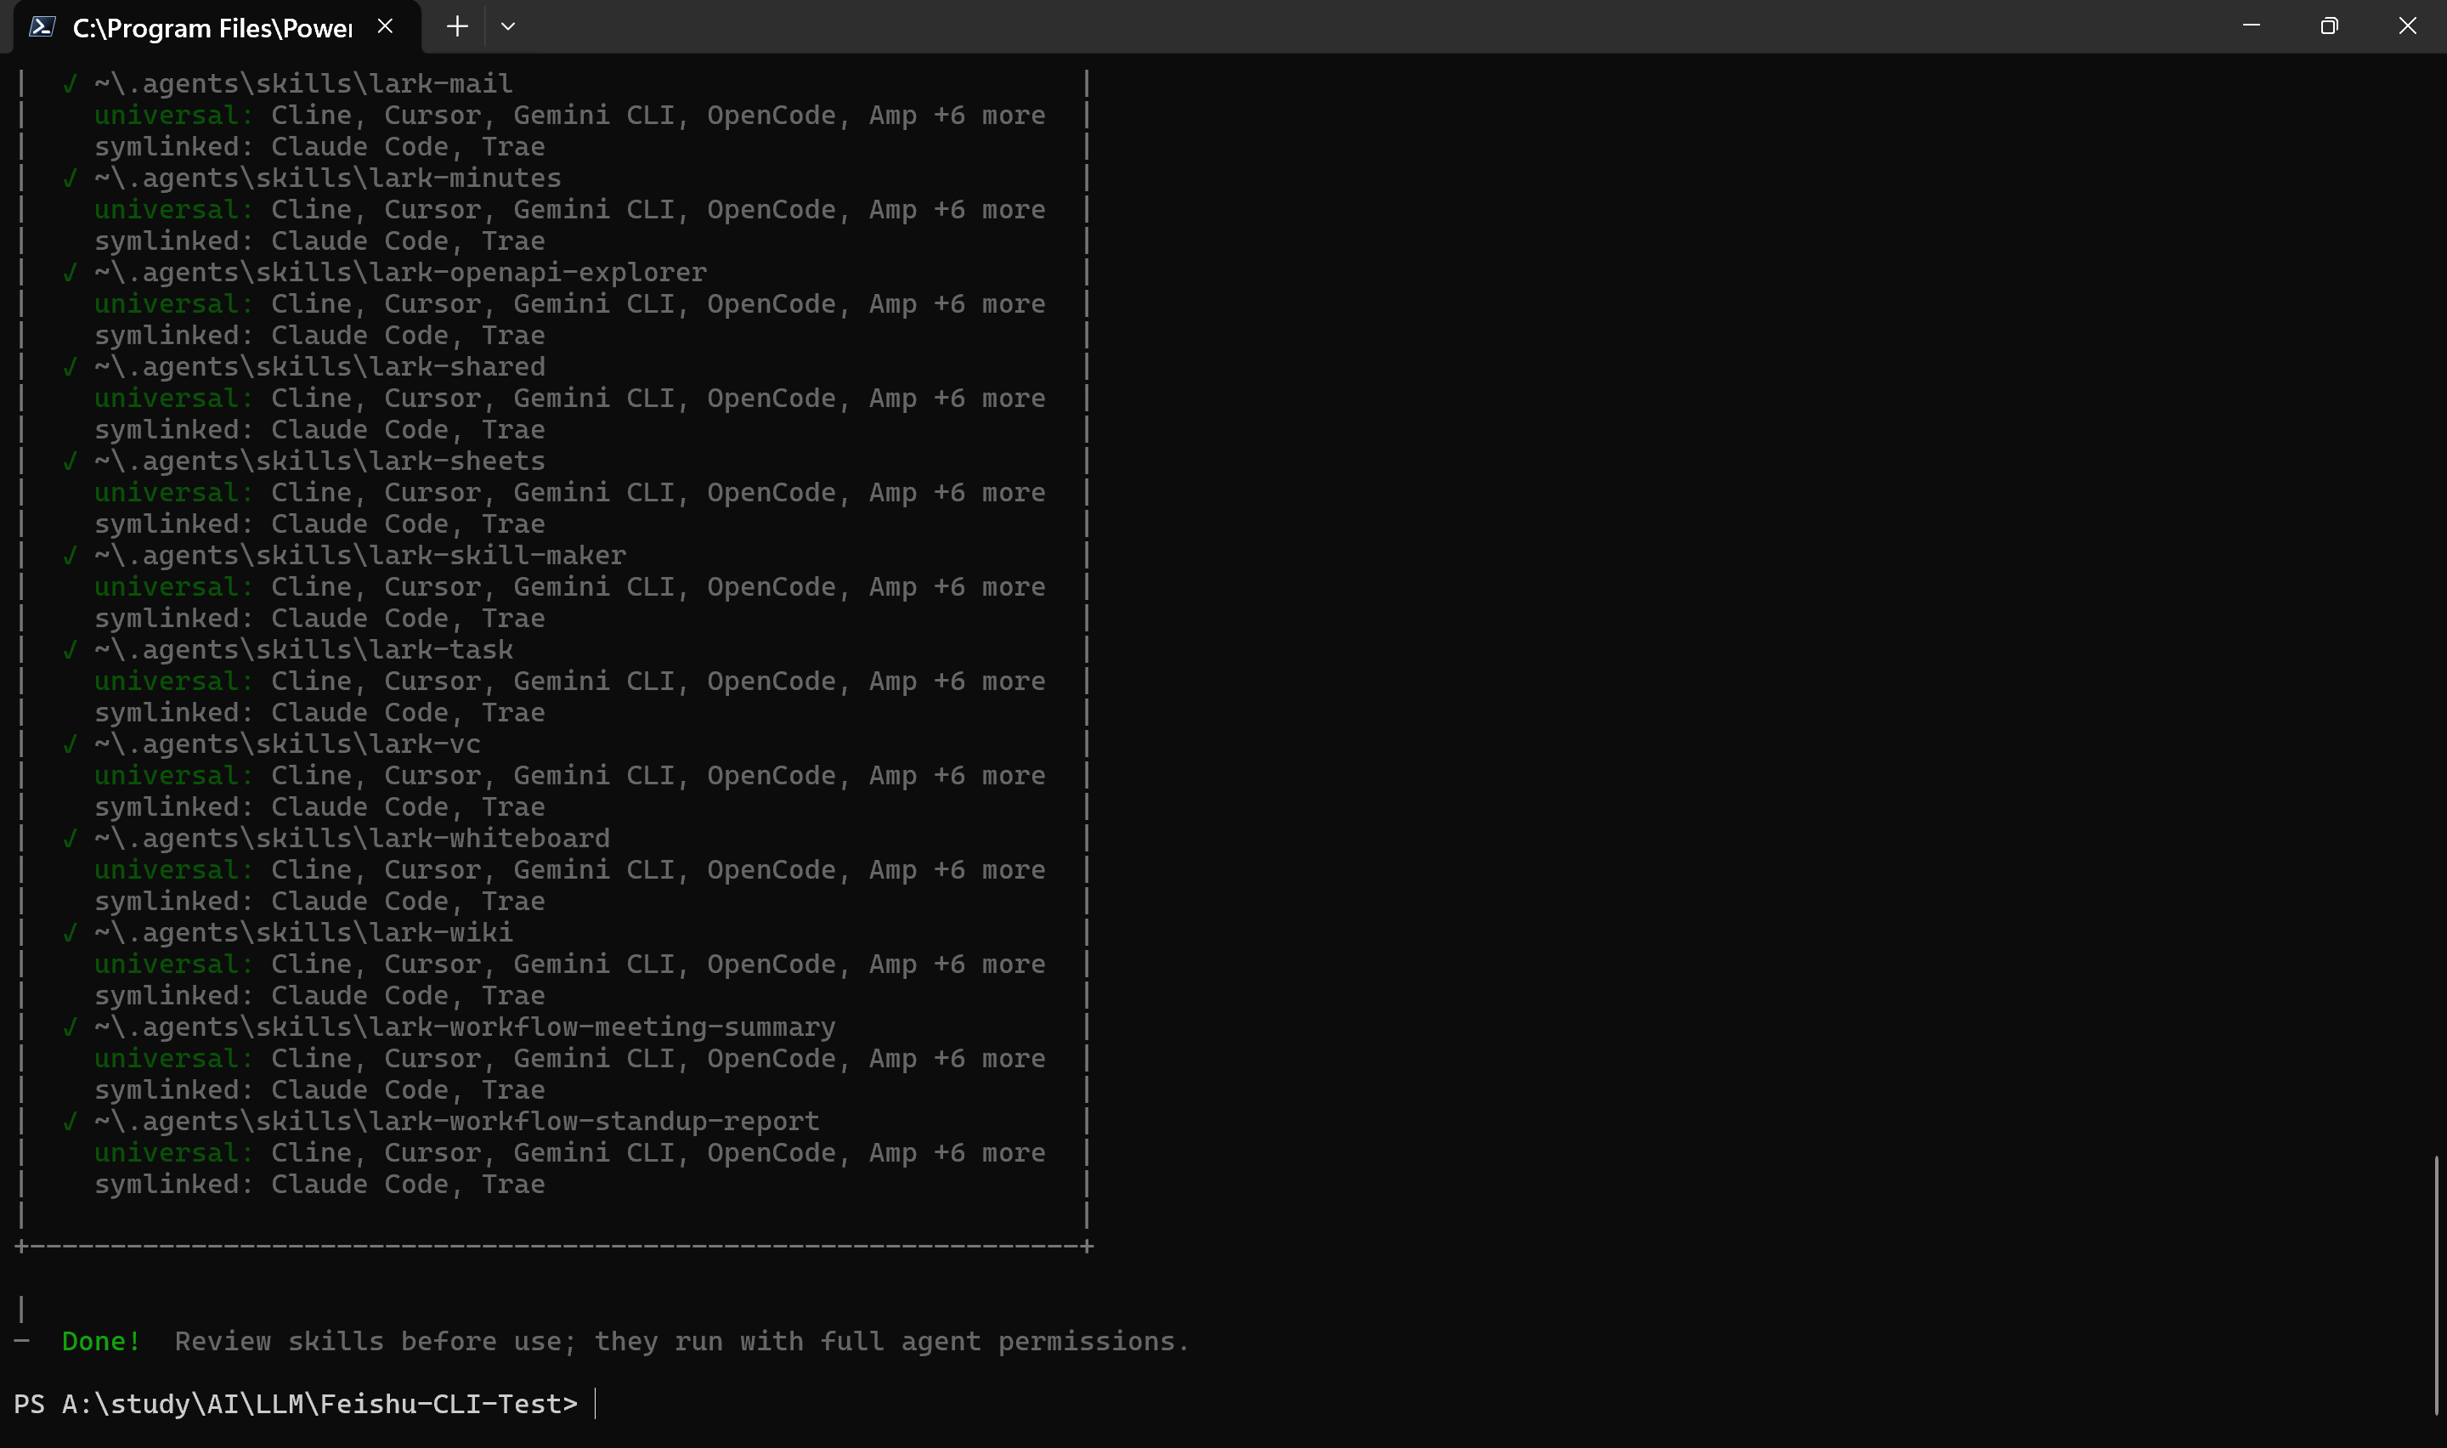Click the green checkmark beside lark-wiki
2447x1448 pixels.
[69, 933]
